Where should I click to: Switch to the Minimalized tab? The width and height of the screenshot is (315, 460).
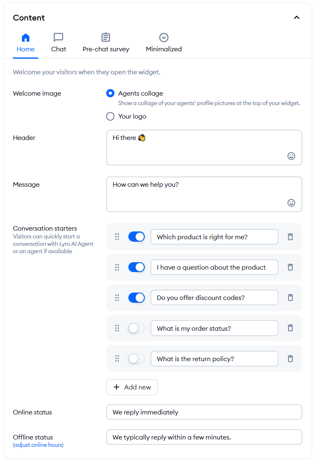[x=164, y=43]
